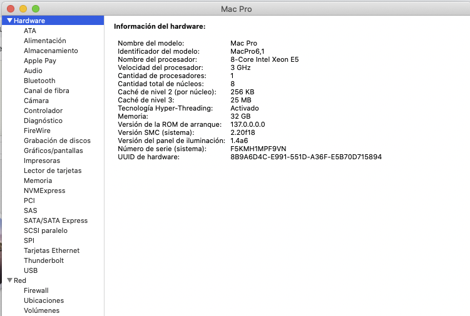Collapse the Hardware section triangle
Screen dimensions: 470x316
click(x=10, y=21)
